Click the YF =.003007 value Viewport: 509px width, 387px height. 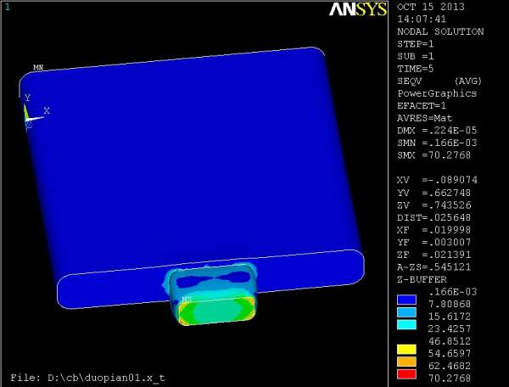tap(434, 242)
